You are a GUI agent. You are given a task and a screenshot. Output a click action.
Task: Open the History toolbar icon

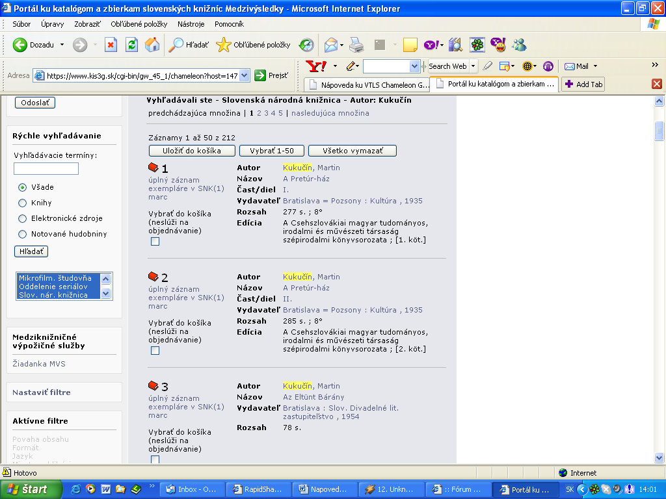(x=306, y=45)
